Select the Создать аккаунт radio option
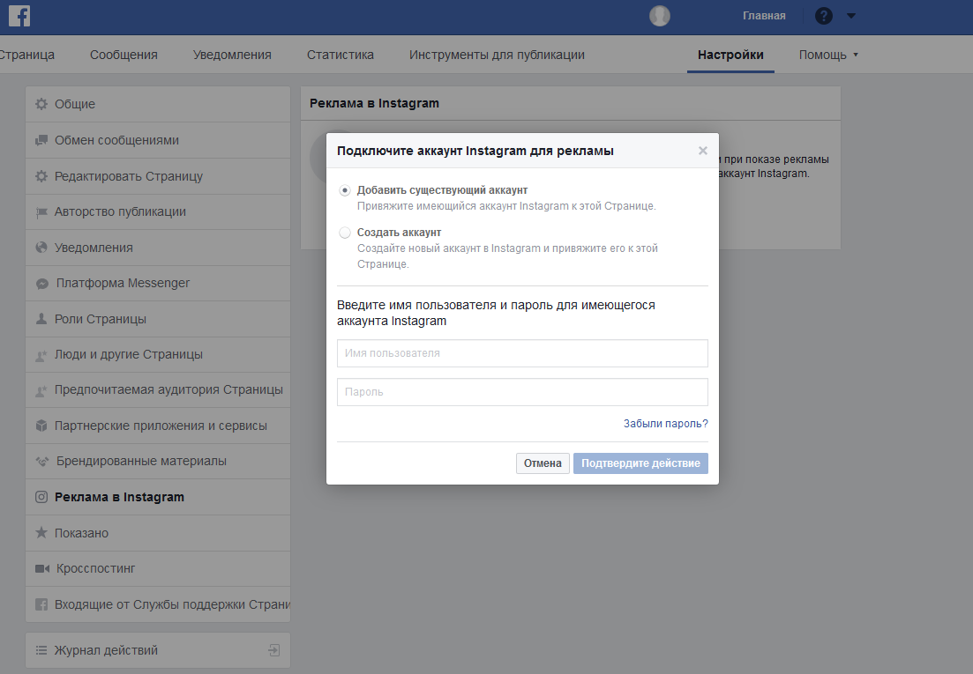 pos(344,233)
